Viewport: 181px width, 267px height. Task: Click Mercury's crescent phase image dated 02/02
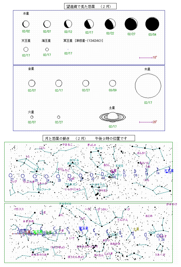click(x=26, y=24)
